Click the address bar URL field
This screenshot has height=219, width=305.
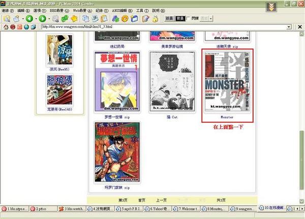[164, 27]
